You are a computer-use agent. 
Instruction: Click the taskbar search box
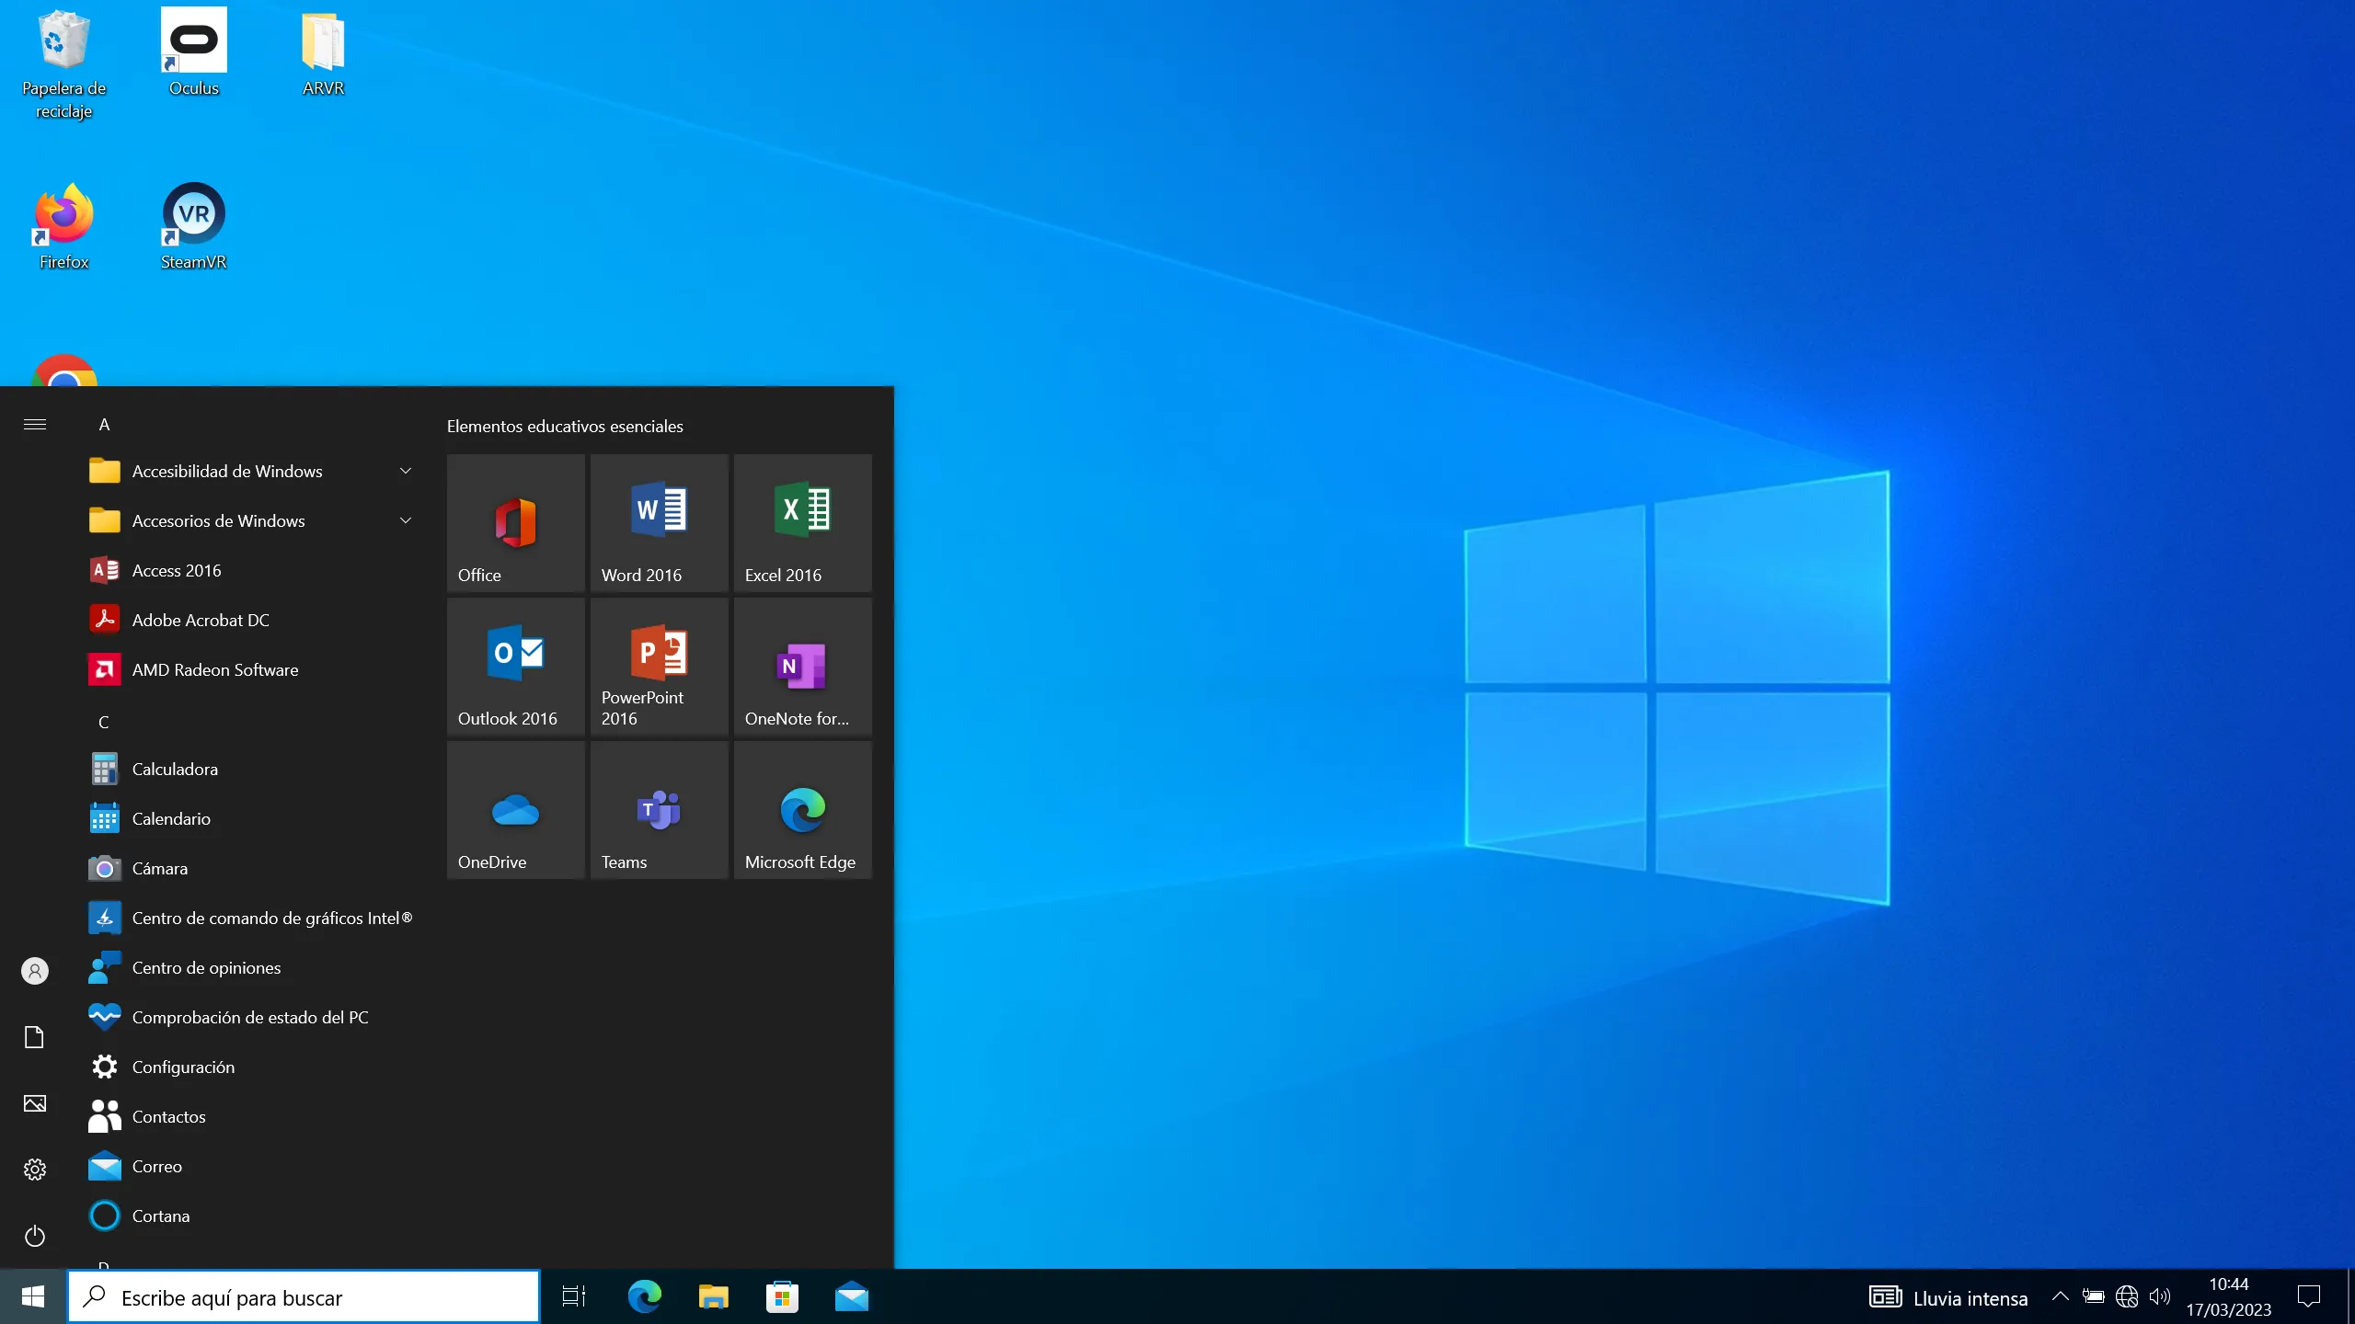[304, 1297]
